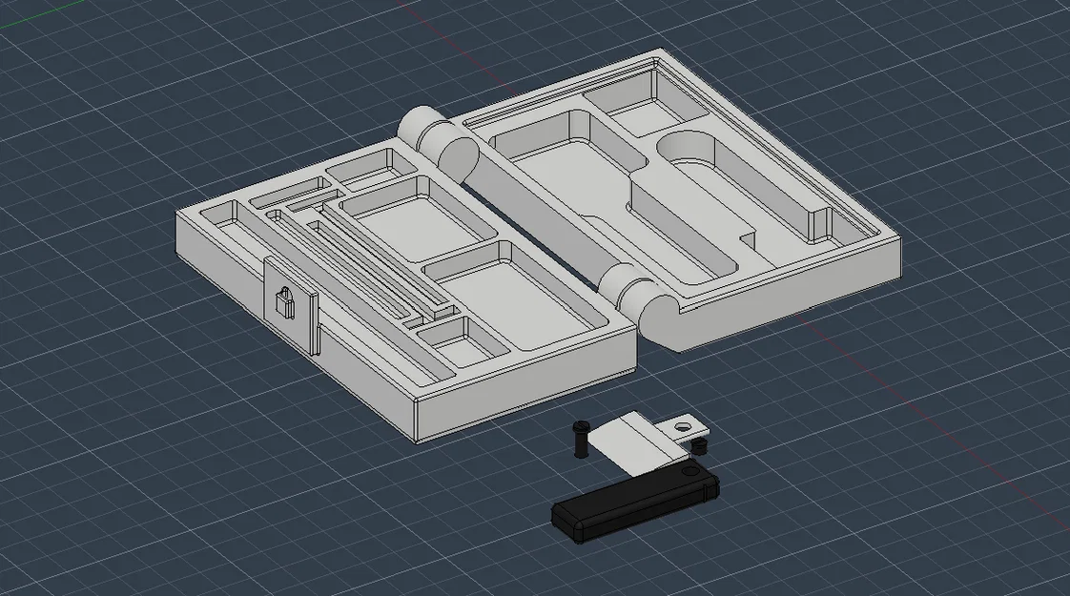Viewport: 1070px width, 596px height.
Task: Select the large lower compartment of left tray
Action: pyautogui.click(x=520, y=295)
